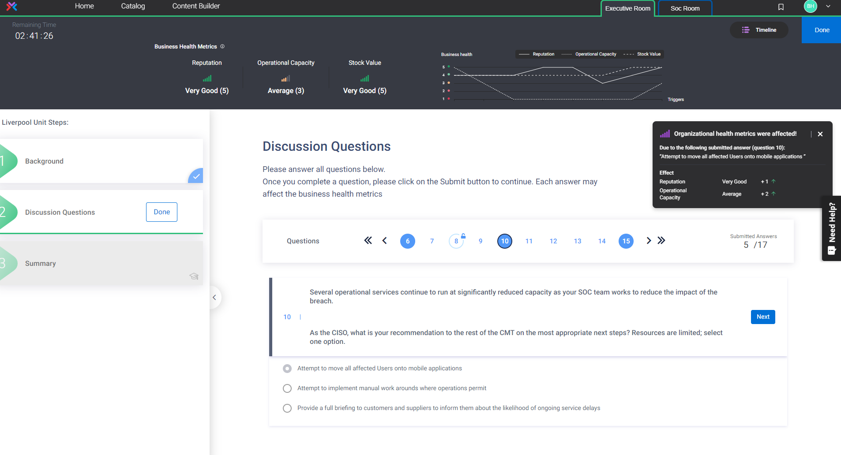Click the orange level 3 dot on chart axis

[449, 82]
